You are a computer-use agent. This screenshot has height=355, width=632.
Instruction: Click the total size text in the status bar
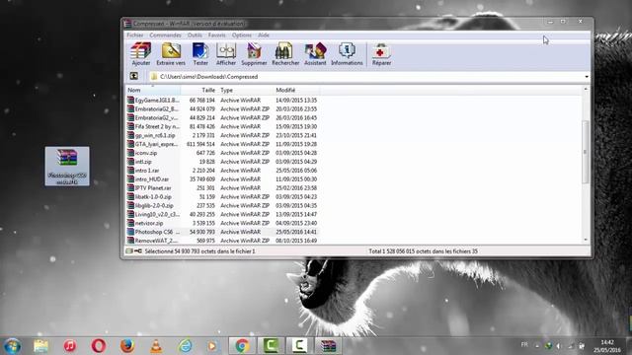[424, 251]
